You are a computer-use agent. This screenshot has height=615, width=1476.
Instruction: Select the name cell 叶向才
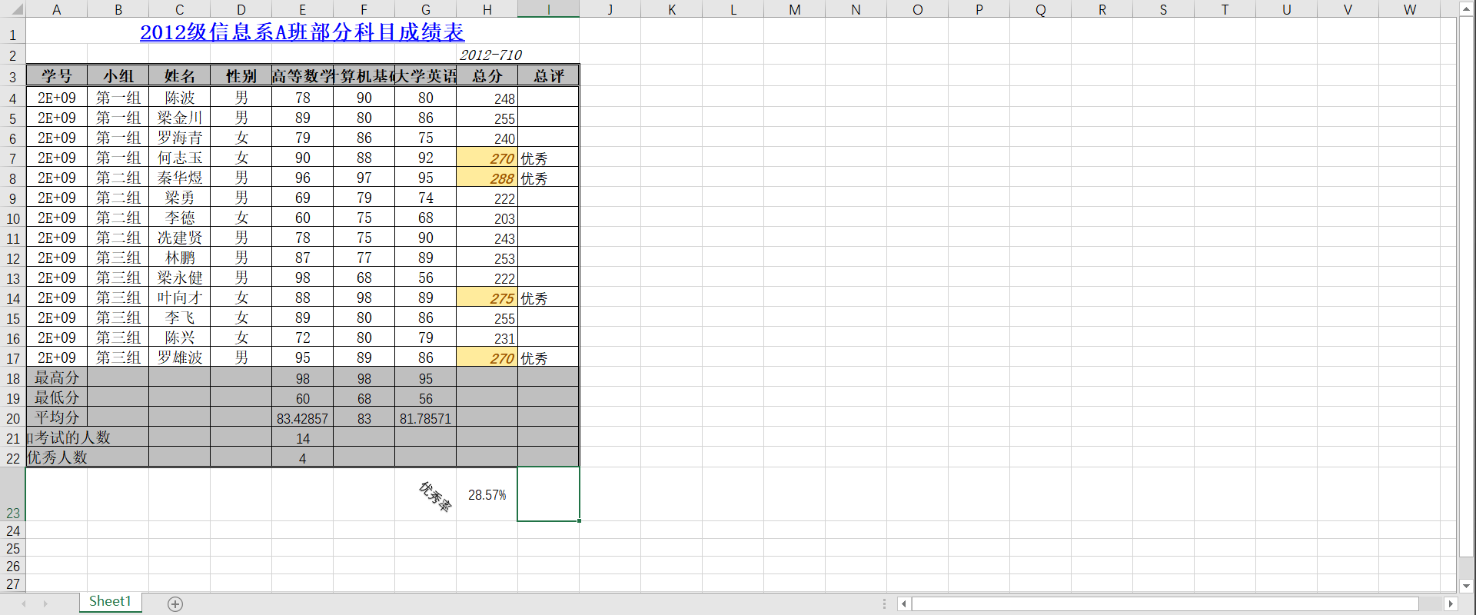click(x=179, y=298)
